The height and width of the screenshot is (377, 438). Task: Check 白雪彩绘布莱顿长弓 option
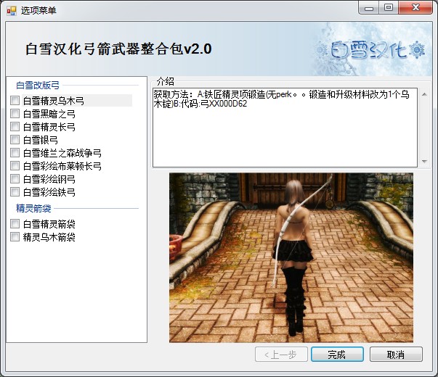coord(15,166)
